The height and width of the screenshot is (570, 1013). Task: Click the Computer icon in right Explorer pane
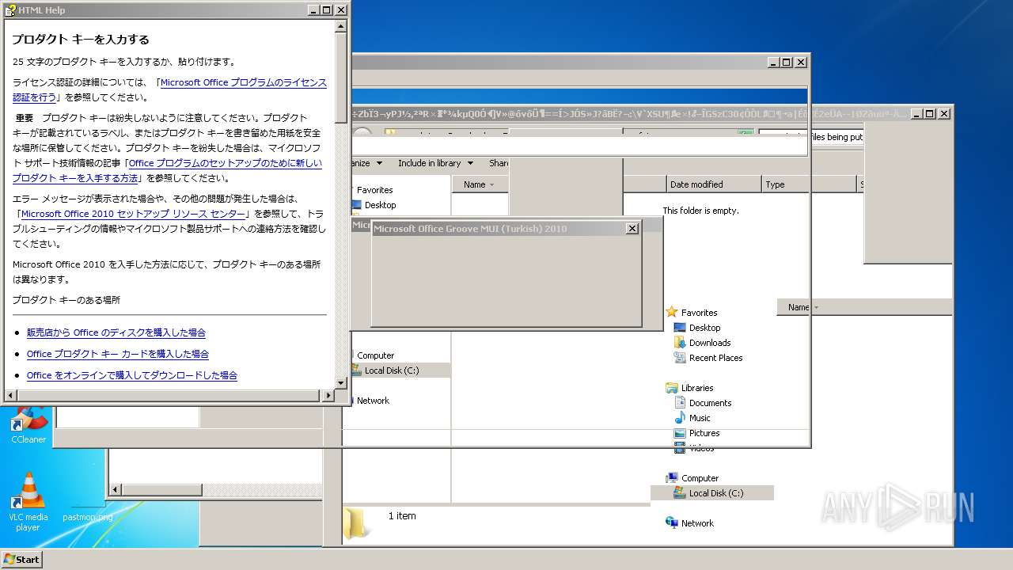672,478
